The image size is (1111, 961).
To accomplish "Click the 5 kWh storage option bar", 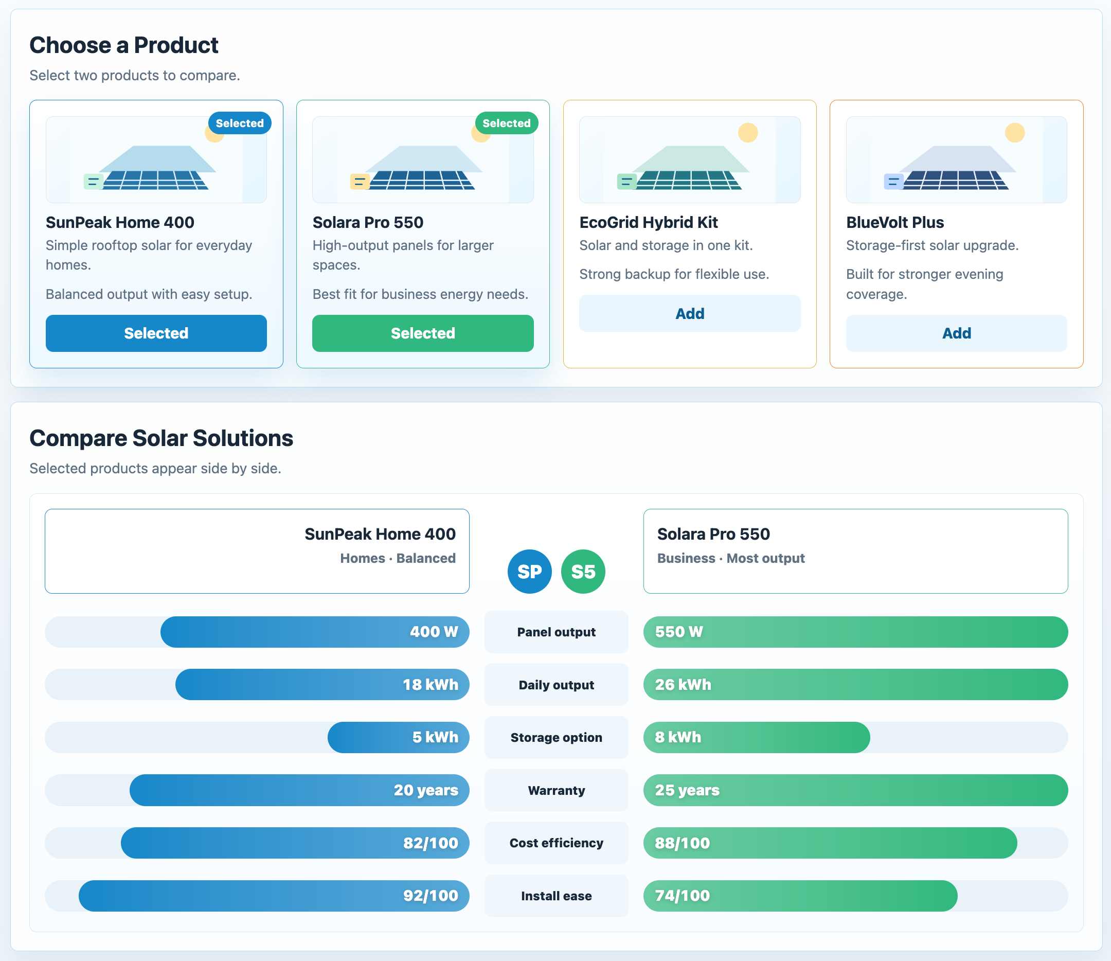I will pyautogui.click(x=399, y=737).
